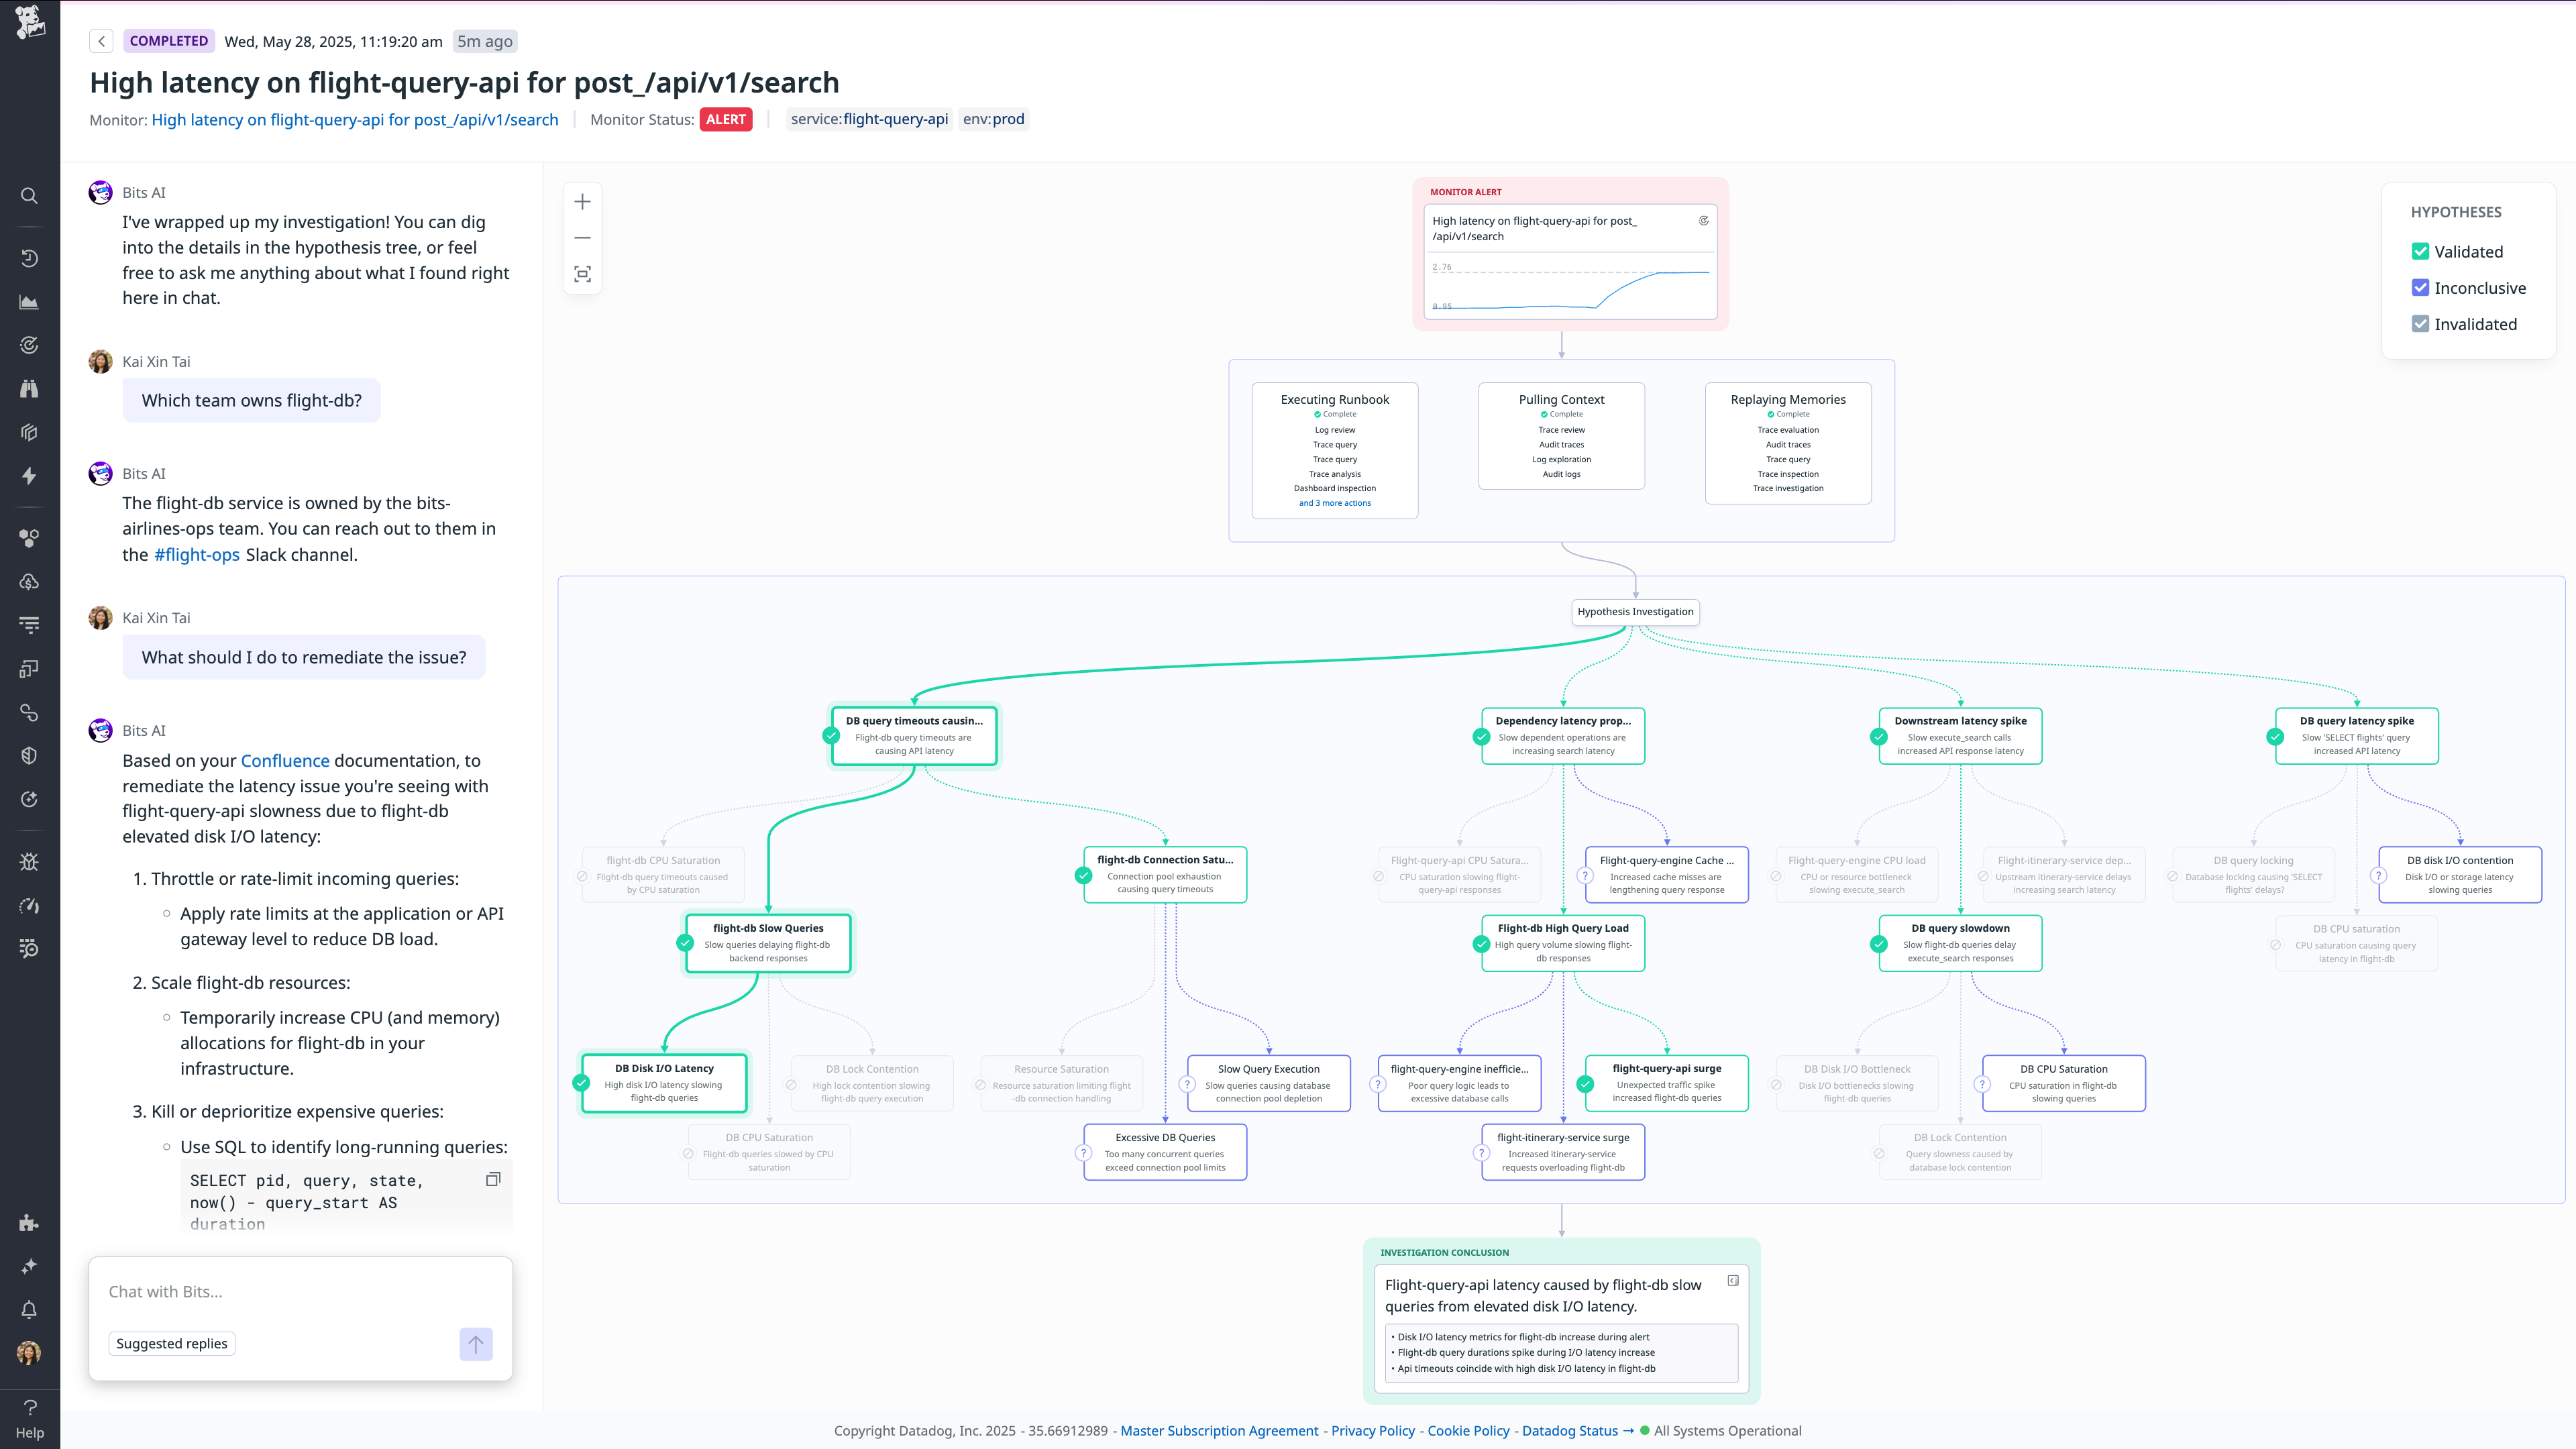Click the fit-to-view icon in graph controls

point(582,274)
